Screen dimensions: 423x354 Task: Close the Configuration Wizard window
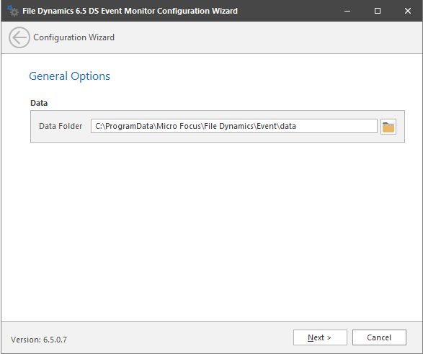(x=408, y=11)
